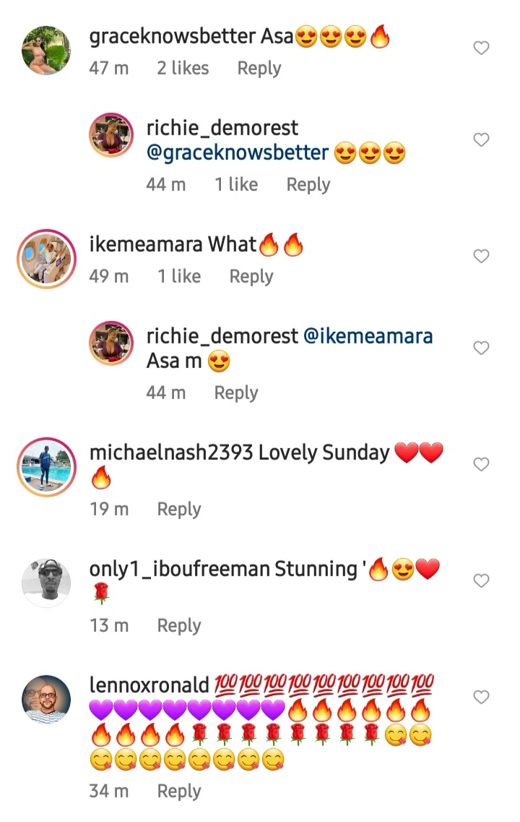The width and height of the screenshot is (520, 822).
Task: Like ikemeamara's What comment
Action: [x=481, y=256]
